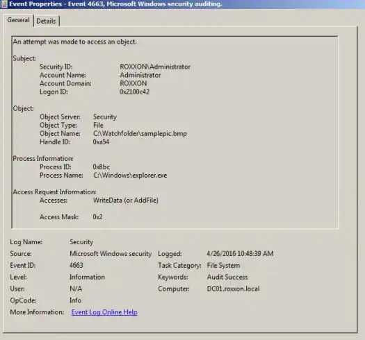
Task: Click the Security ID: label
Action: [56, 67]
